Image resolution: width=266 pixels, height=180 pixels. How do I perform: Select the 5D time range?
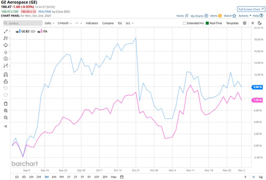[24, 177]
